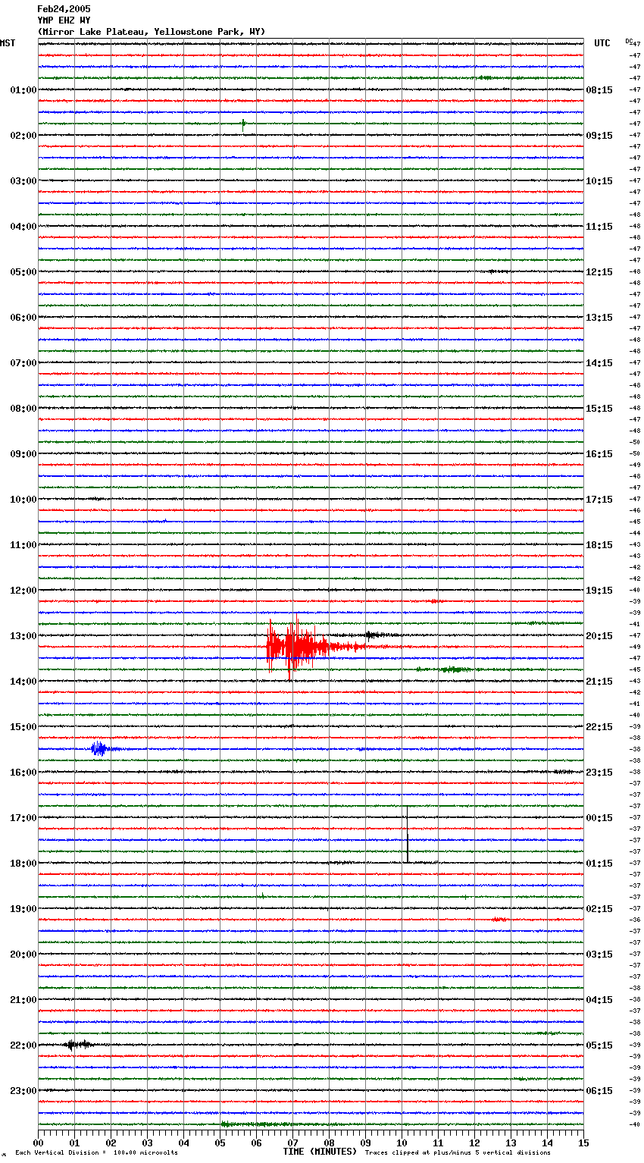Select the 11:00 MST time label
Image resolution: width=644 pixels, height=1163 pixels.
tap(23, 545)
